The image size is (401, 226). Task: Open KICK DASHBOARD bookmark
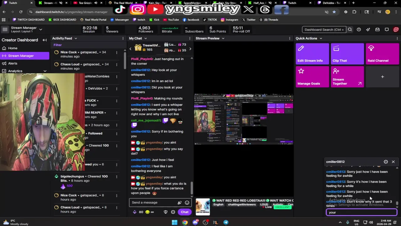click(x=62, y=19)
